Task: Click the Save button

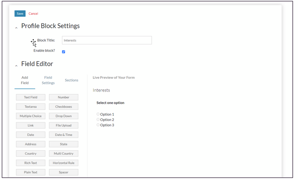Action: 20,14
